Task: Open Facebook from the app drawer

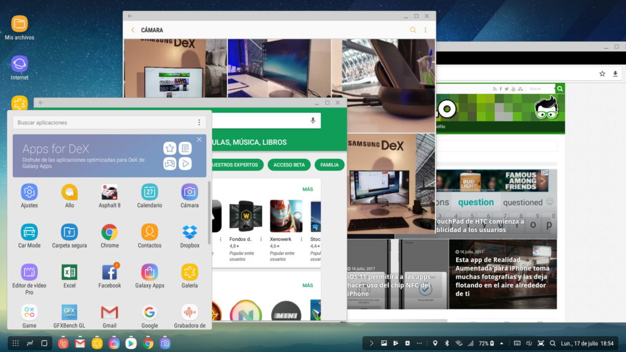Action: [109, 272]
